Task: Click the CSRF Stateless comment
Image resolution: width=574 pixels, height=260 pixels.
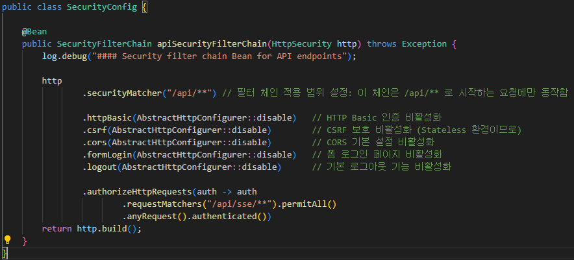Action: tap(417, 130)
